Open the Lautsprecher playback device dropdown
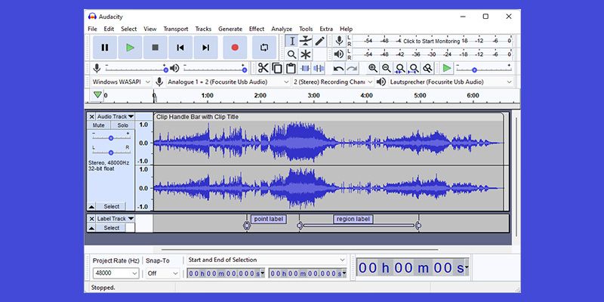 pos(450,82)
